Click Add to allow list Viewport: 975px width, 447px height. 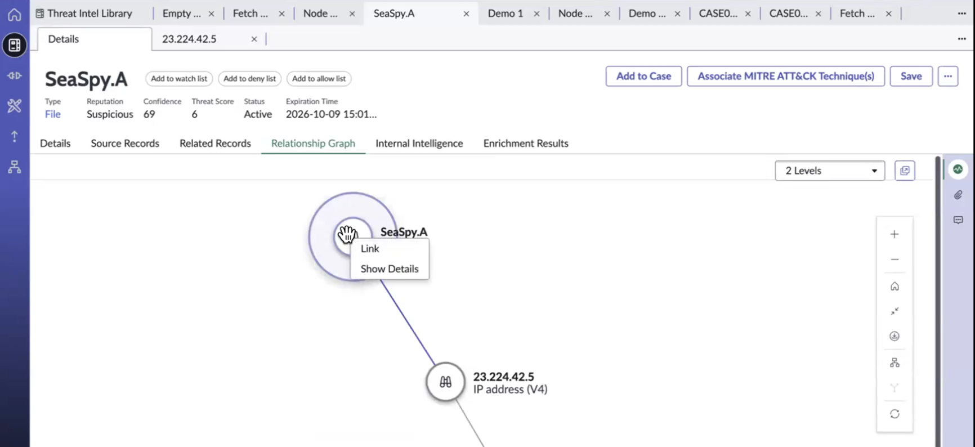coord(319,79)
